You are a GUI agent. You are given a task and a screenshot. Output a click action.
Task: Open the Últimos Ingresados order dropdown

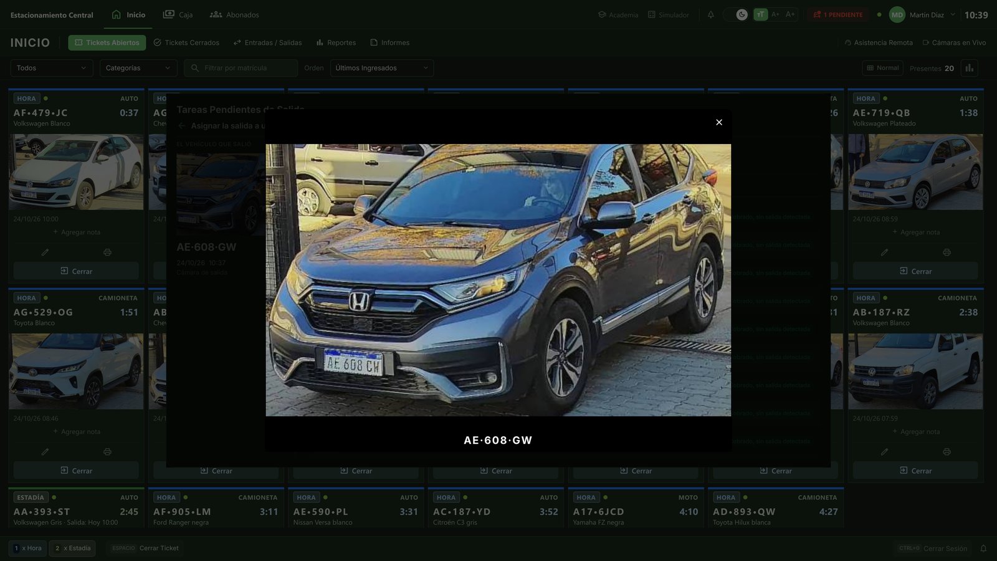coord(382,68)
